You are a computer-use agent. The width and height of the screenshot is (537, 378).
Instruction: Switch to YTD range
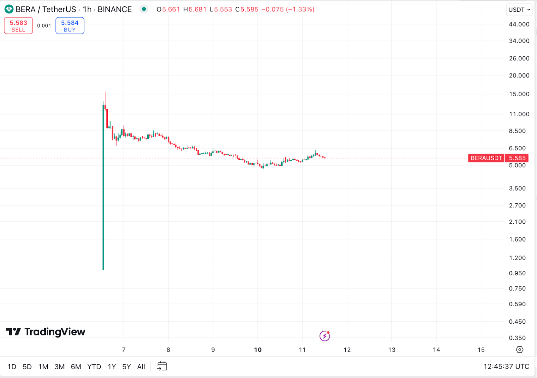click(x=94, y=367)
